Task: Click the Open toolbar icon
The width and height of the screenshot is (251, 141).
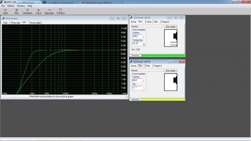Action: (5, 11)
